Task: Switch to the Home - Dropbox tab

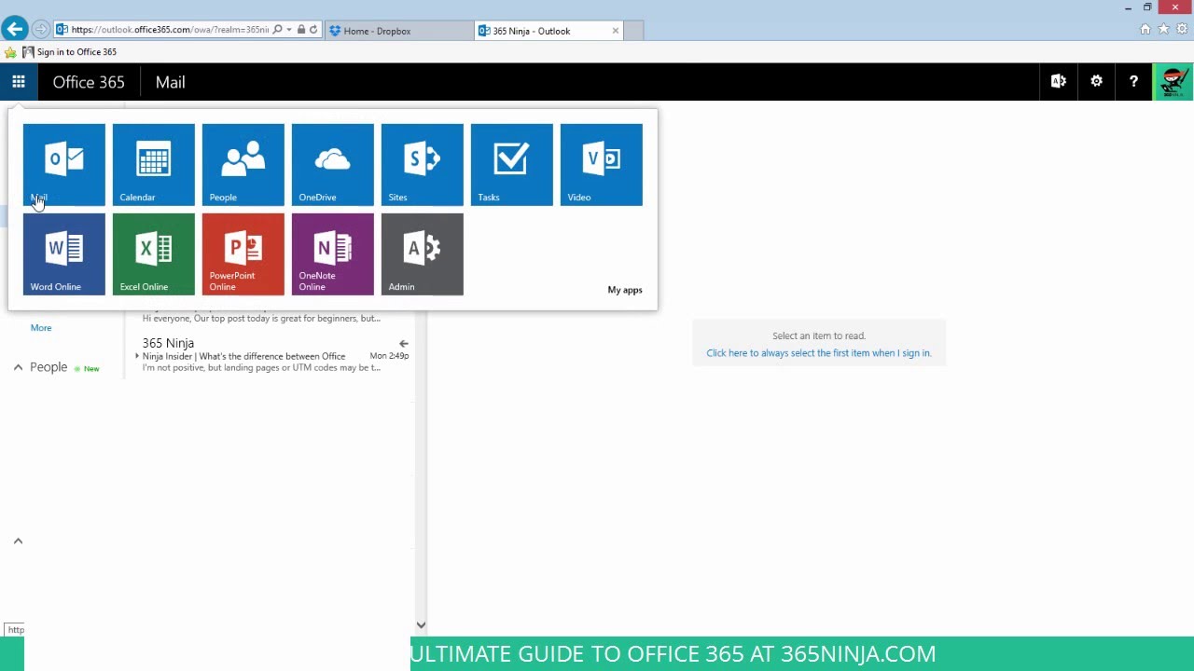Action: (x=400, y=31)
